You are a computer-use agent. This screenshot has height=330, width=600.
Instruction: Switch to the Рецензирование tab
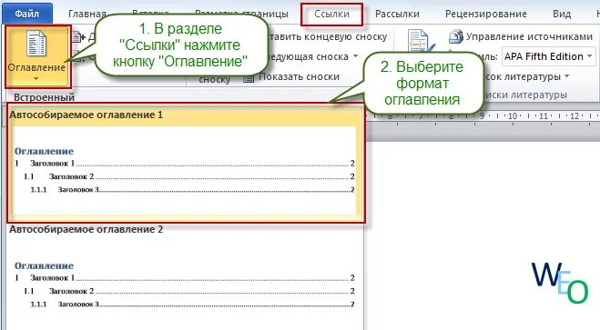[486, 15]
